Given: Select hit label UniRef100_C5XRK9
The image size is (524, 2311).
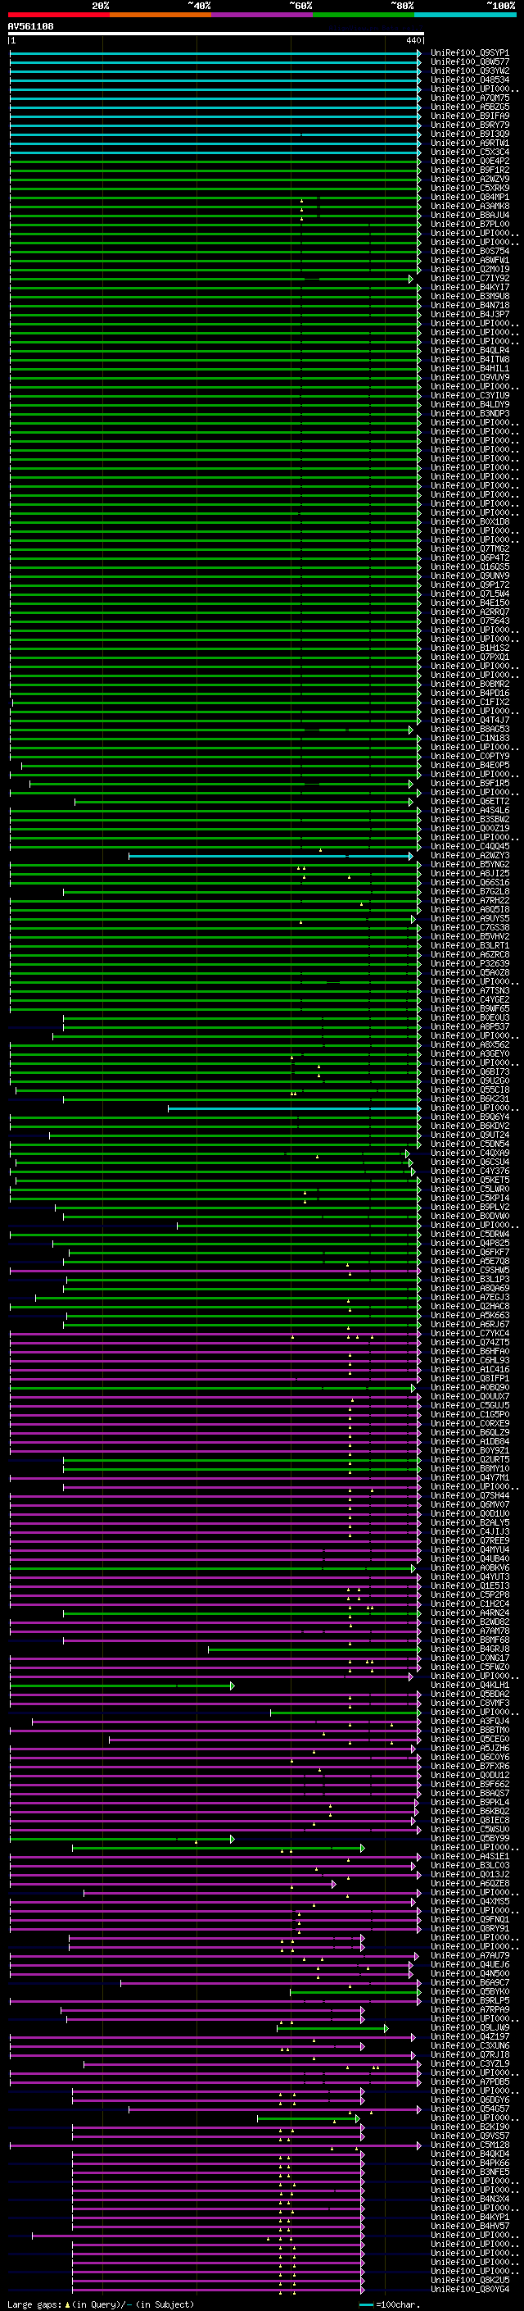Looking at the screenshot, I should 470,188.
